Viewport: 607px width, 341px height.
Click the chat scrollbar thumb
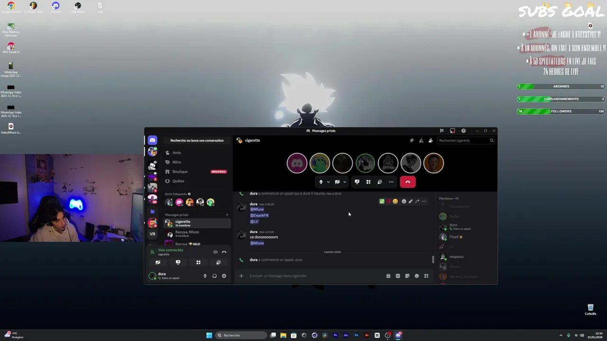[x=433, y=260]
